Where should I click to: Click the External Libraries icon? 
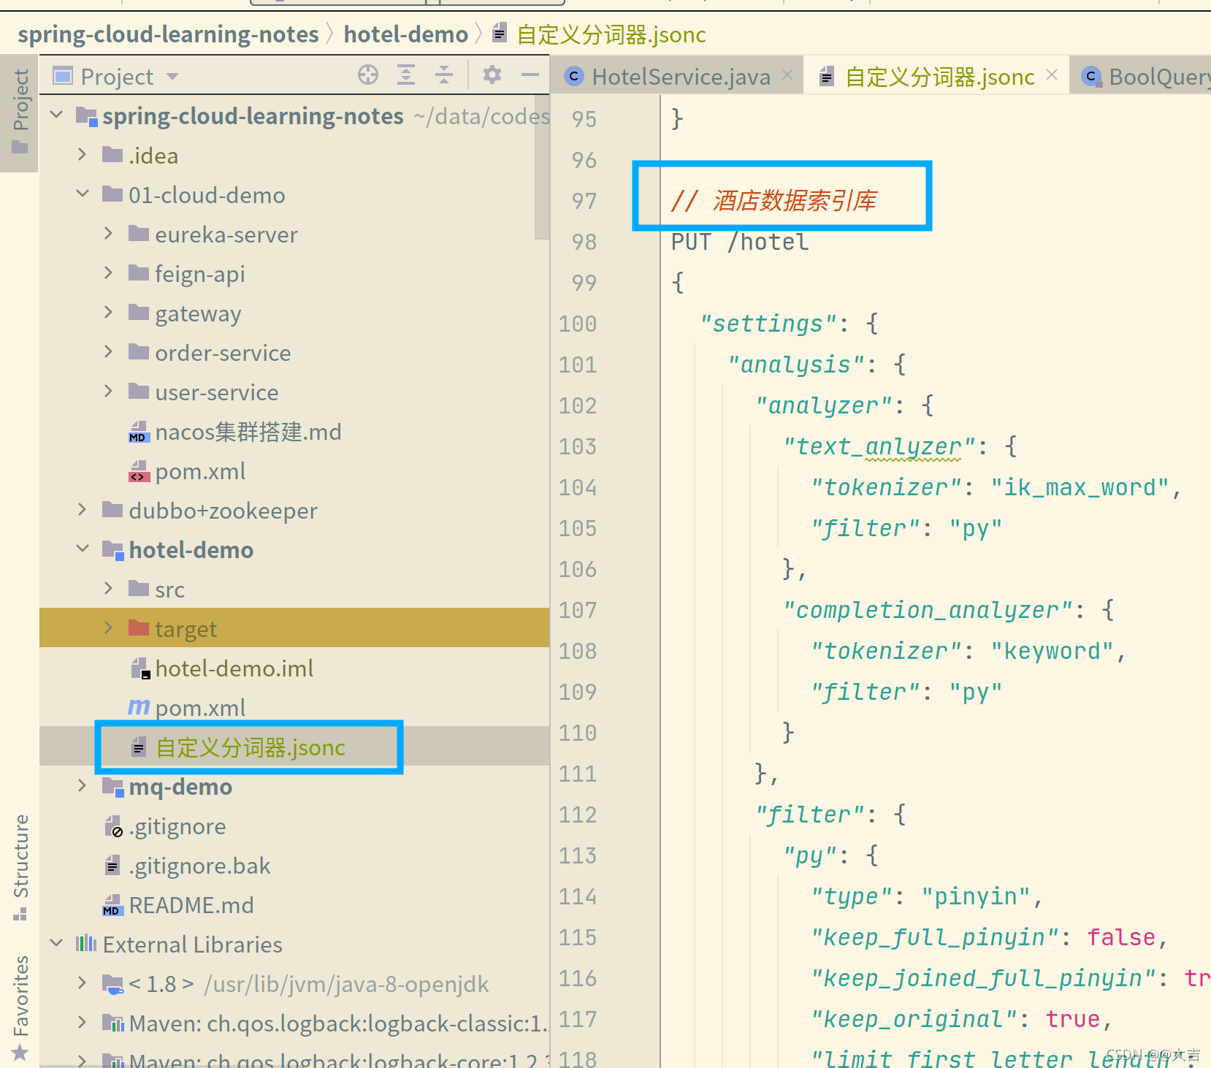86,944
